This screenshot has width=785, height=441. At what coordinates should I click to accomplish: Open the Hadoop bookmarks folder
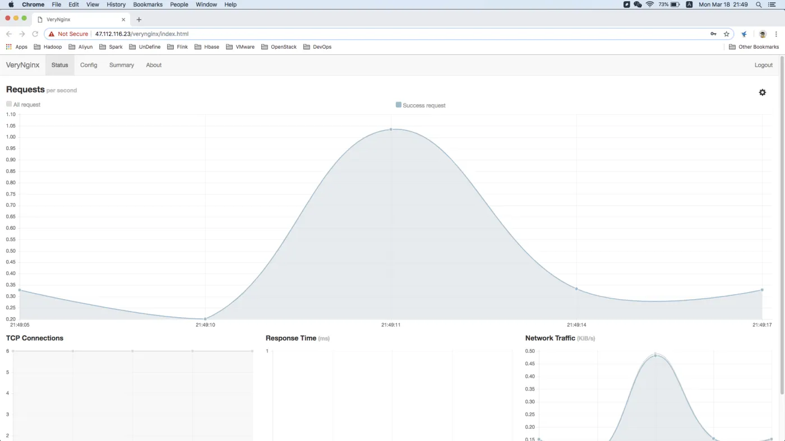(x=48, y=47)
